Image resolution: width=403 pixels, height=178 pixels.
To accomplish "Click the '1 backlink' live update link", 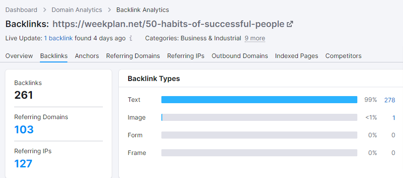I will [59, 39].
